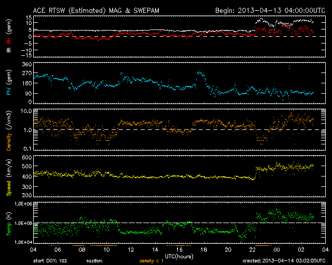Screen dimensions: 332x265
Task: Click the orange 'density < 1' legend text
Action: 151,261
